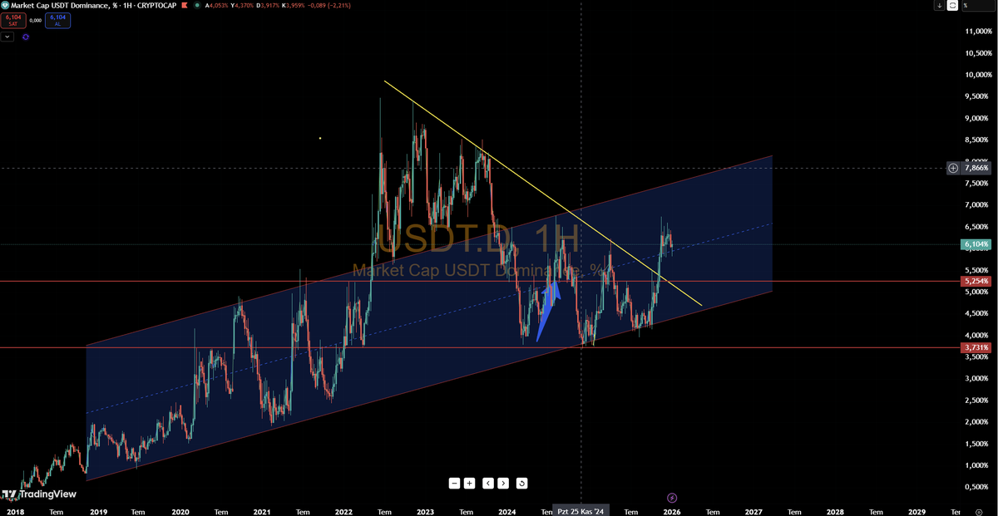Click the 6,104% current price label on axis
Image resolution: width=998 pixels, height=516 pixels.
tap(976, 244)
